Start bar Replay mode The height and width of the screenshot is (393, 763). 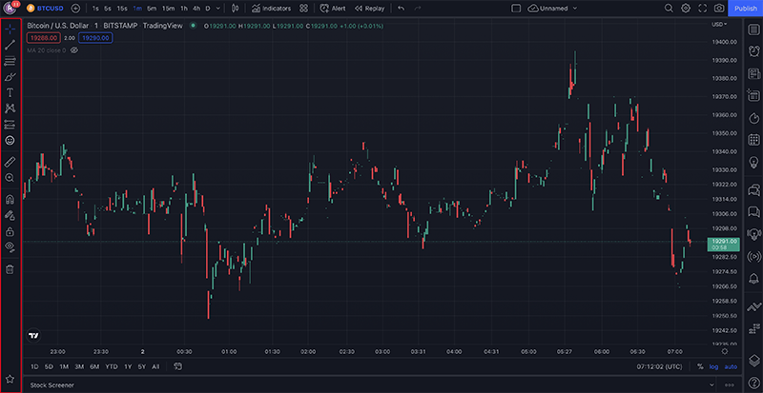click(369, 9)
